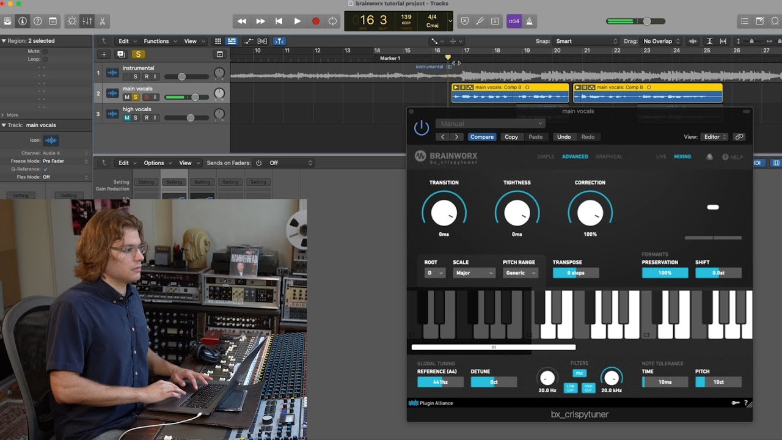Unmute the high vocals track
Image resolution: width=782 pixels, height=440 pixels.
coord(127,118)
